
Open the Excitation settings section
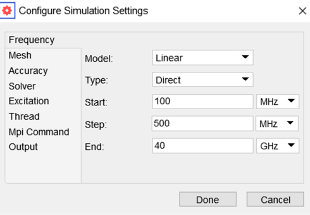pyautogui.click(x=29, y=101)
